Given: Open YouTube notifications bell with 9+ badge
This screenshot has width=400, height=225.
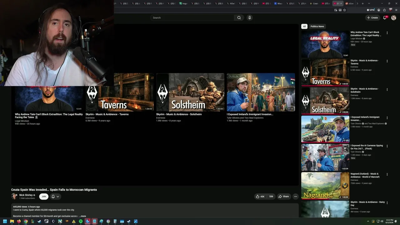Looking at the screenshot, I should [385, 18].
